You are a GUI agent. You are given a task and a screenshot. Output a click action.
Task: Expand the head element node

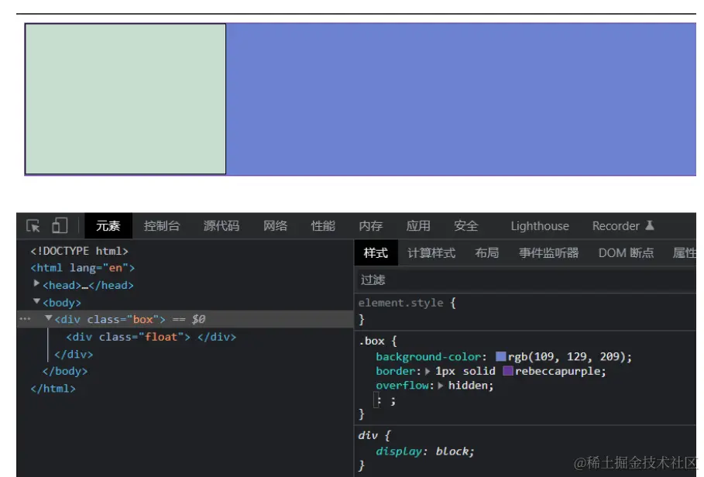pyautogui.click(x=37, y=283)
